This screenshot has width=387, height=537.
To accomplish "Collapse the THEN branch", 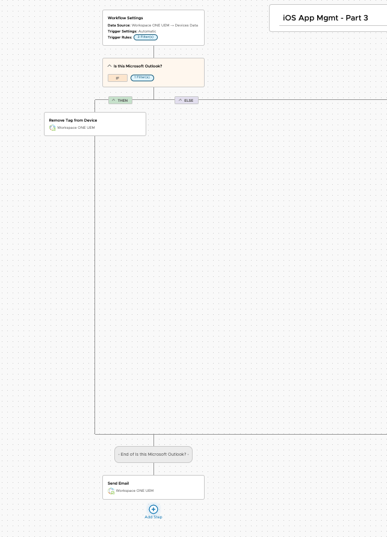I will point(120,101).
